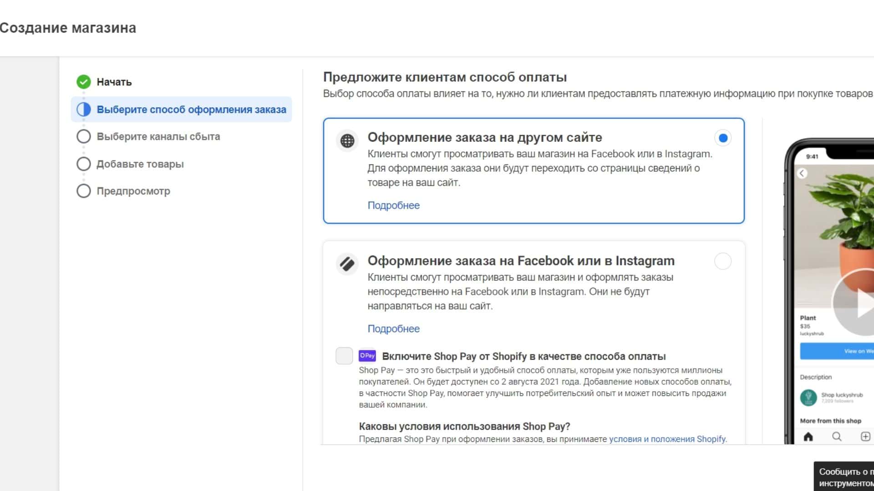Viewport: 874px width, 491px height.
Task: Click the Сообщить о проблеме button
Action: click(x=844, y=476)
